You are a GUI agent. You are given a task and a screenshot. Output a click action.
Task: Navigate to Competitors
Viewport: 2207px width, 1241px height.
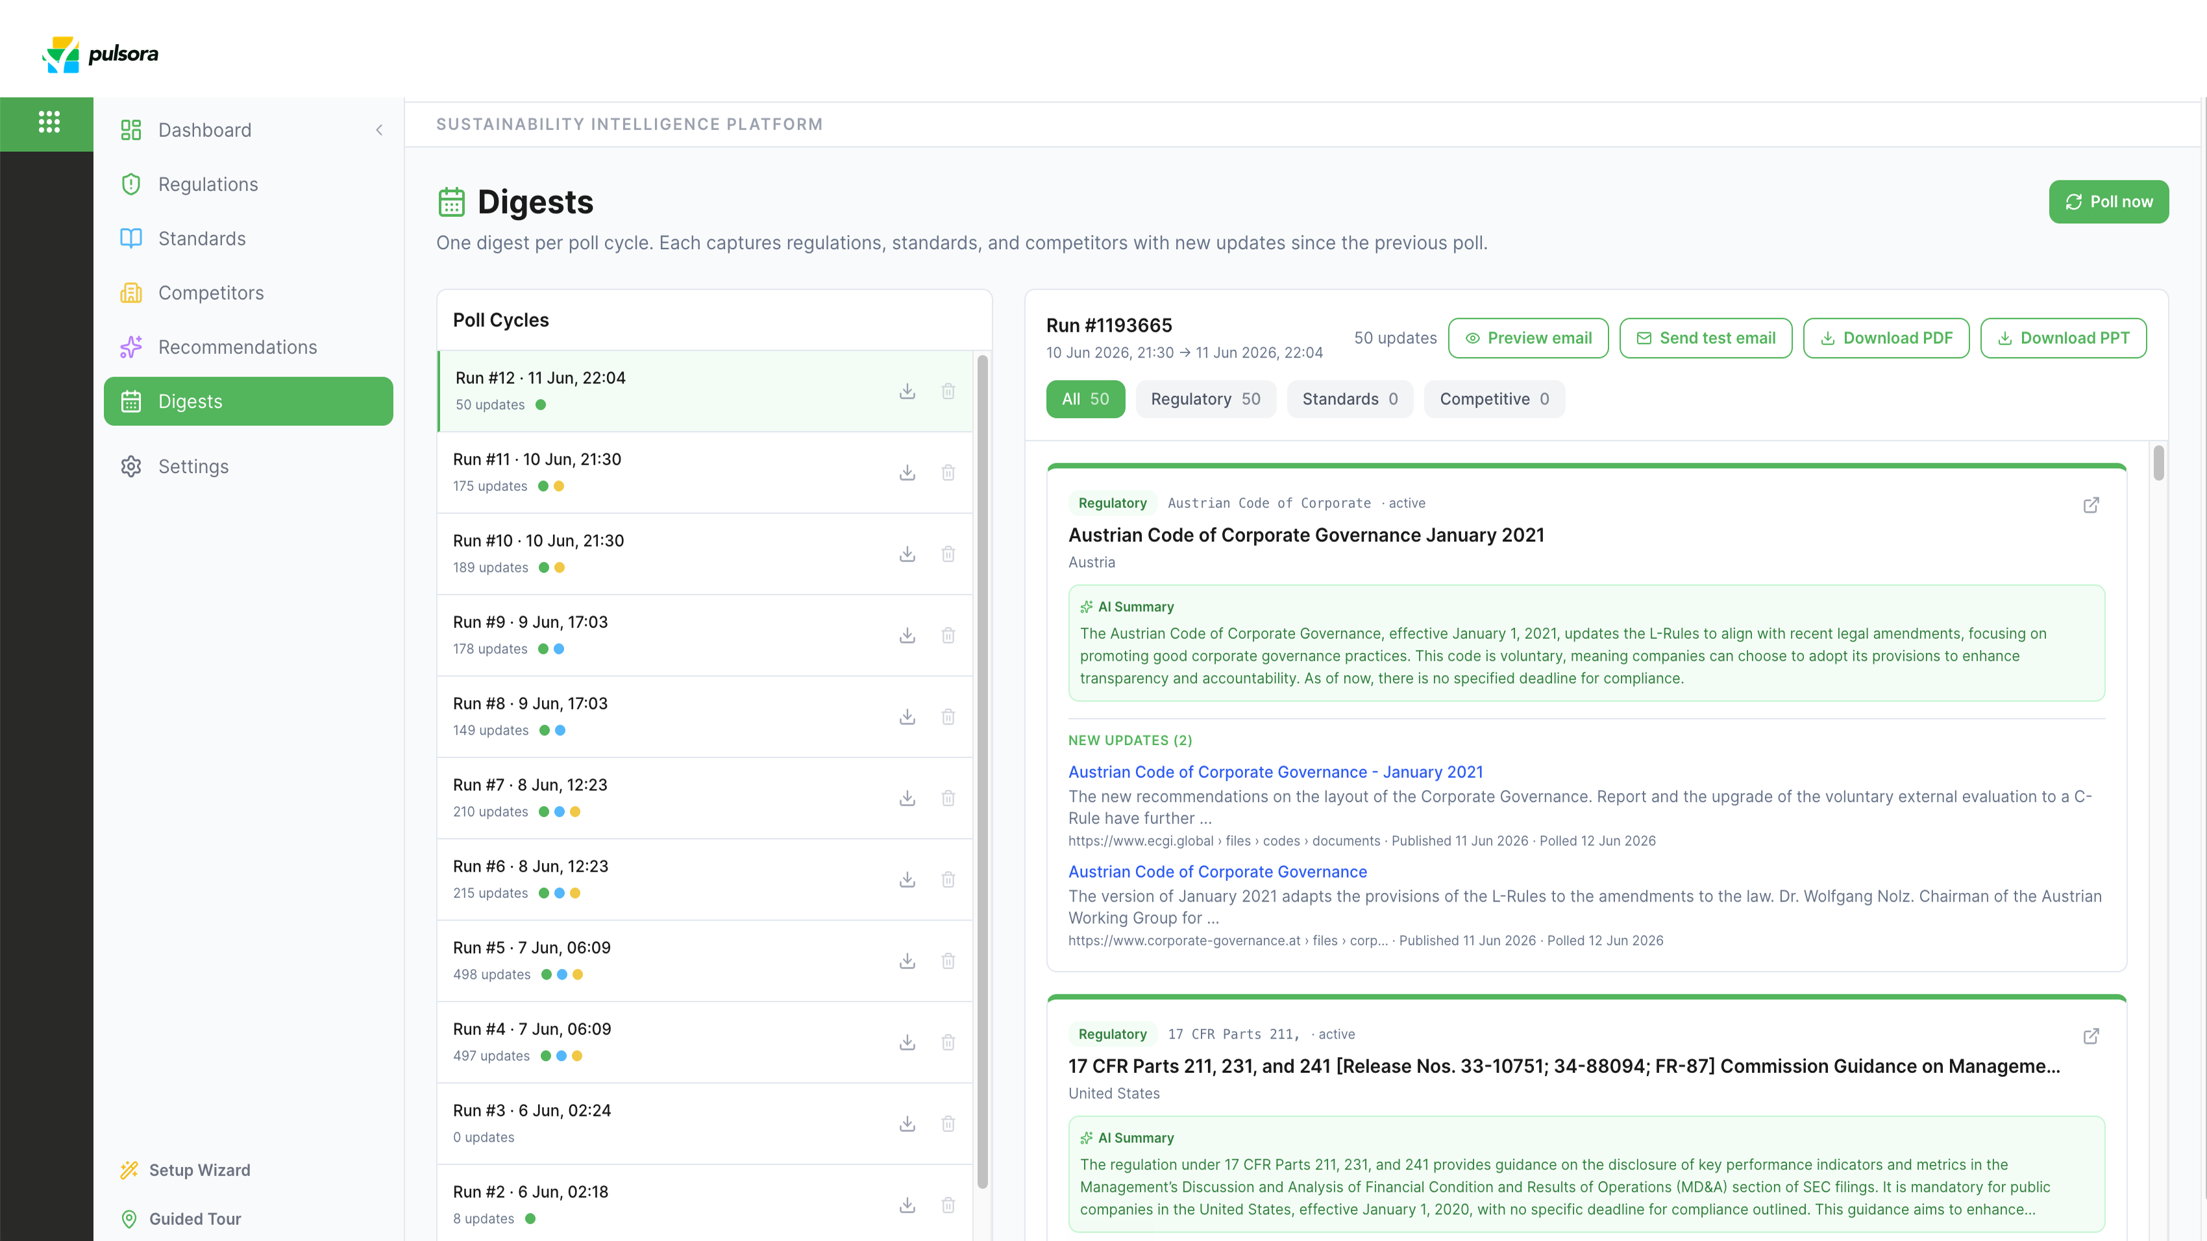tap(249, 293)
